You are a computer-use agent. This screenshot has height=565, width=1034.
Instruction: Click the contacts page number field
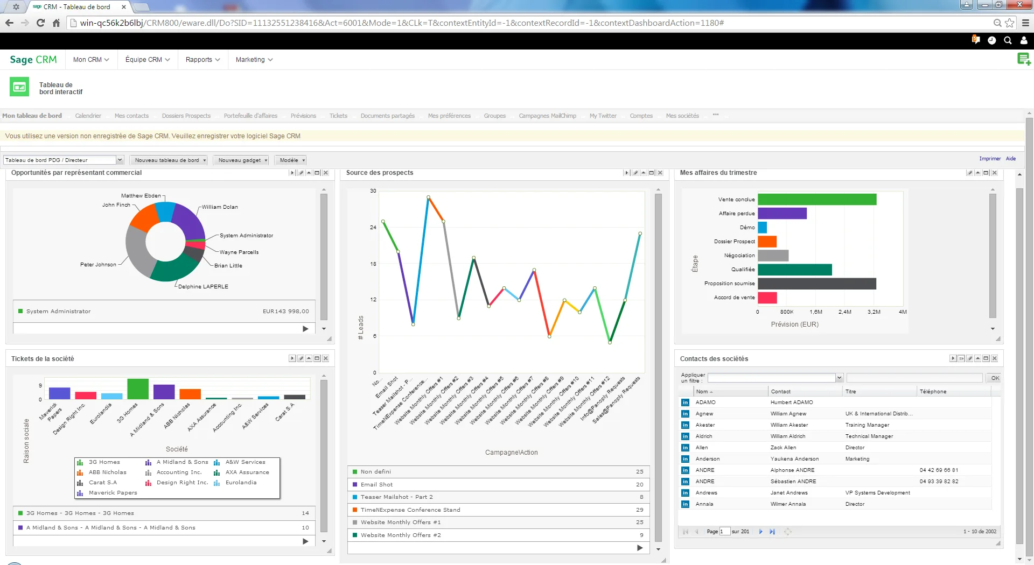coord(724,532)
